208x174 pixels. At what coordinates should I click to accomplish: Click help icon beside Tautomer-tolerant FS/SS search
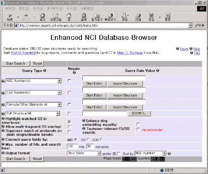(x=84, y=128)
